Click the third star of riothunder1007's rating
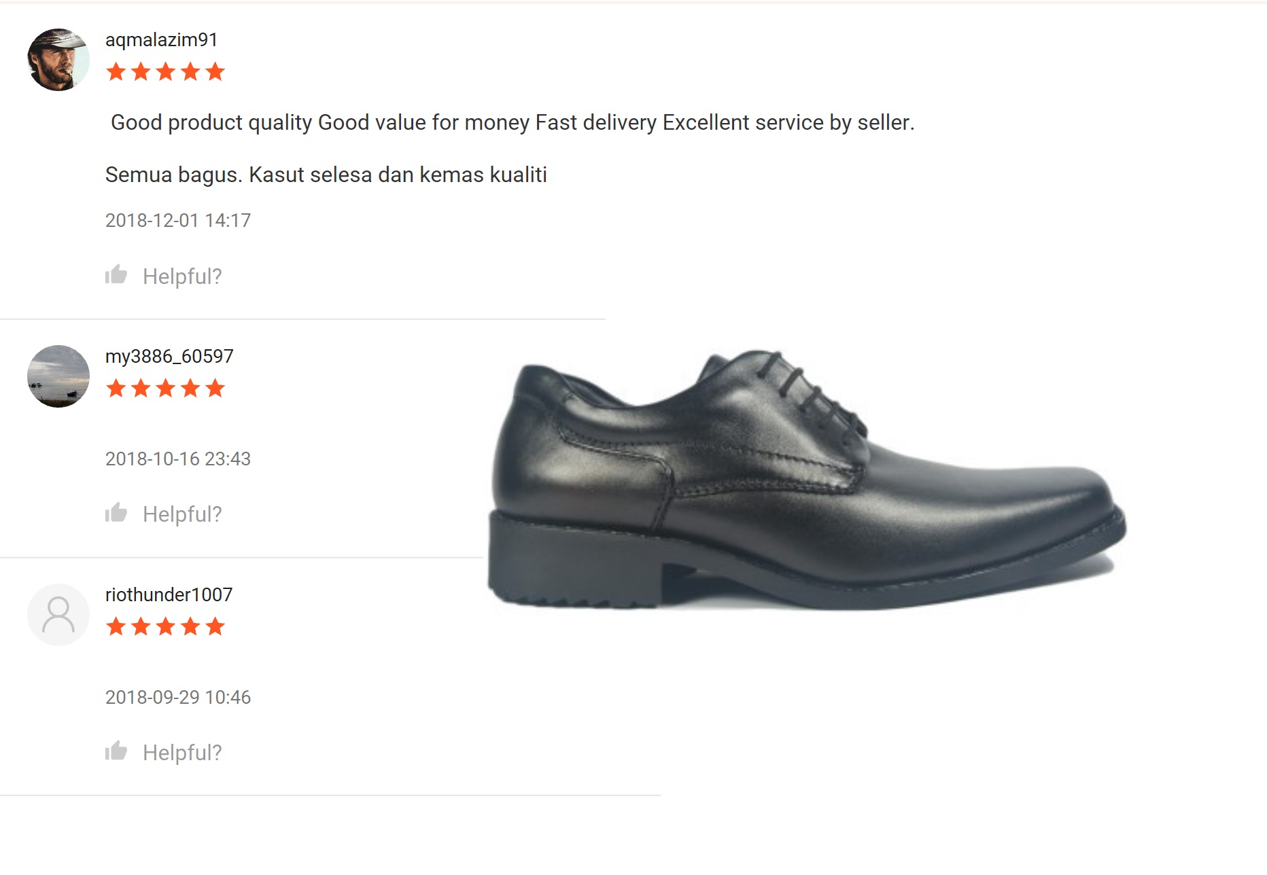Screen dimensions: 1267x875 tap(167, 626)
